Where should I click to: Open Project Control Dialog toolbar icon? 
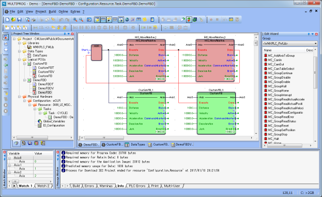(x=195, y=20)
